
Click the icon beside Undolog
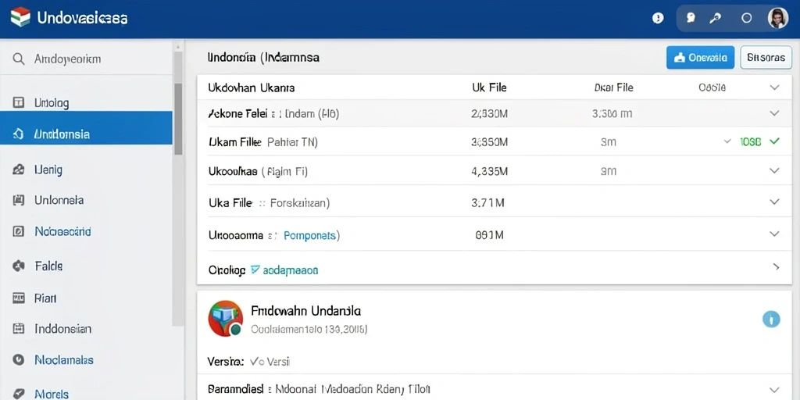tap(19, 103)
